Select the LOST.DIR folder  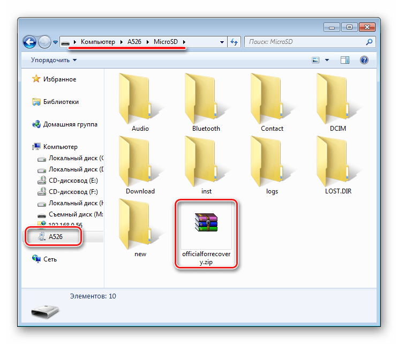(x=338, y=165)
